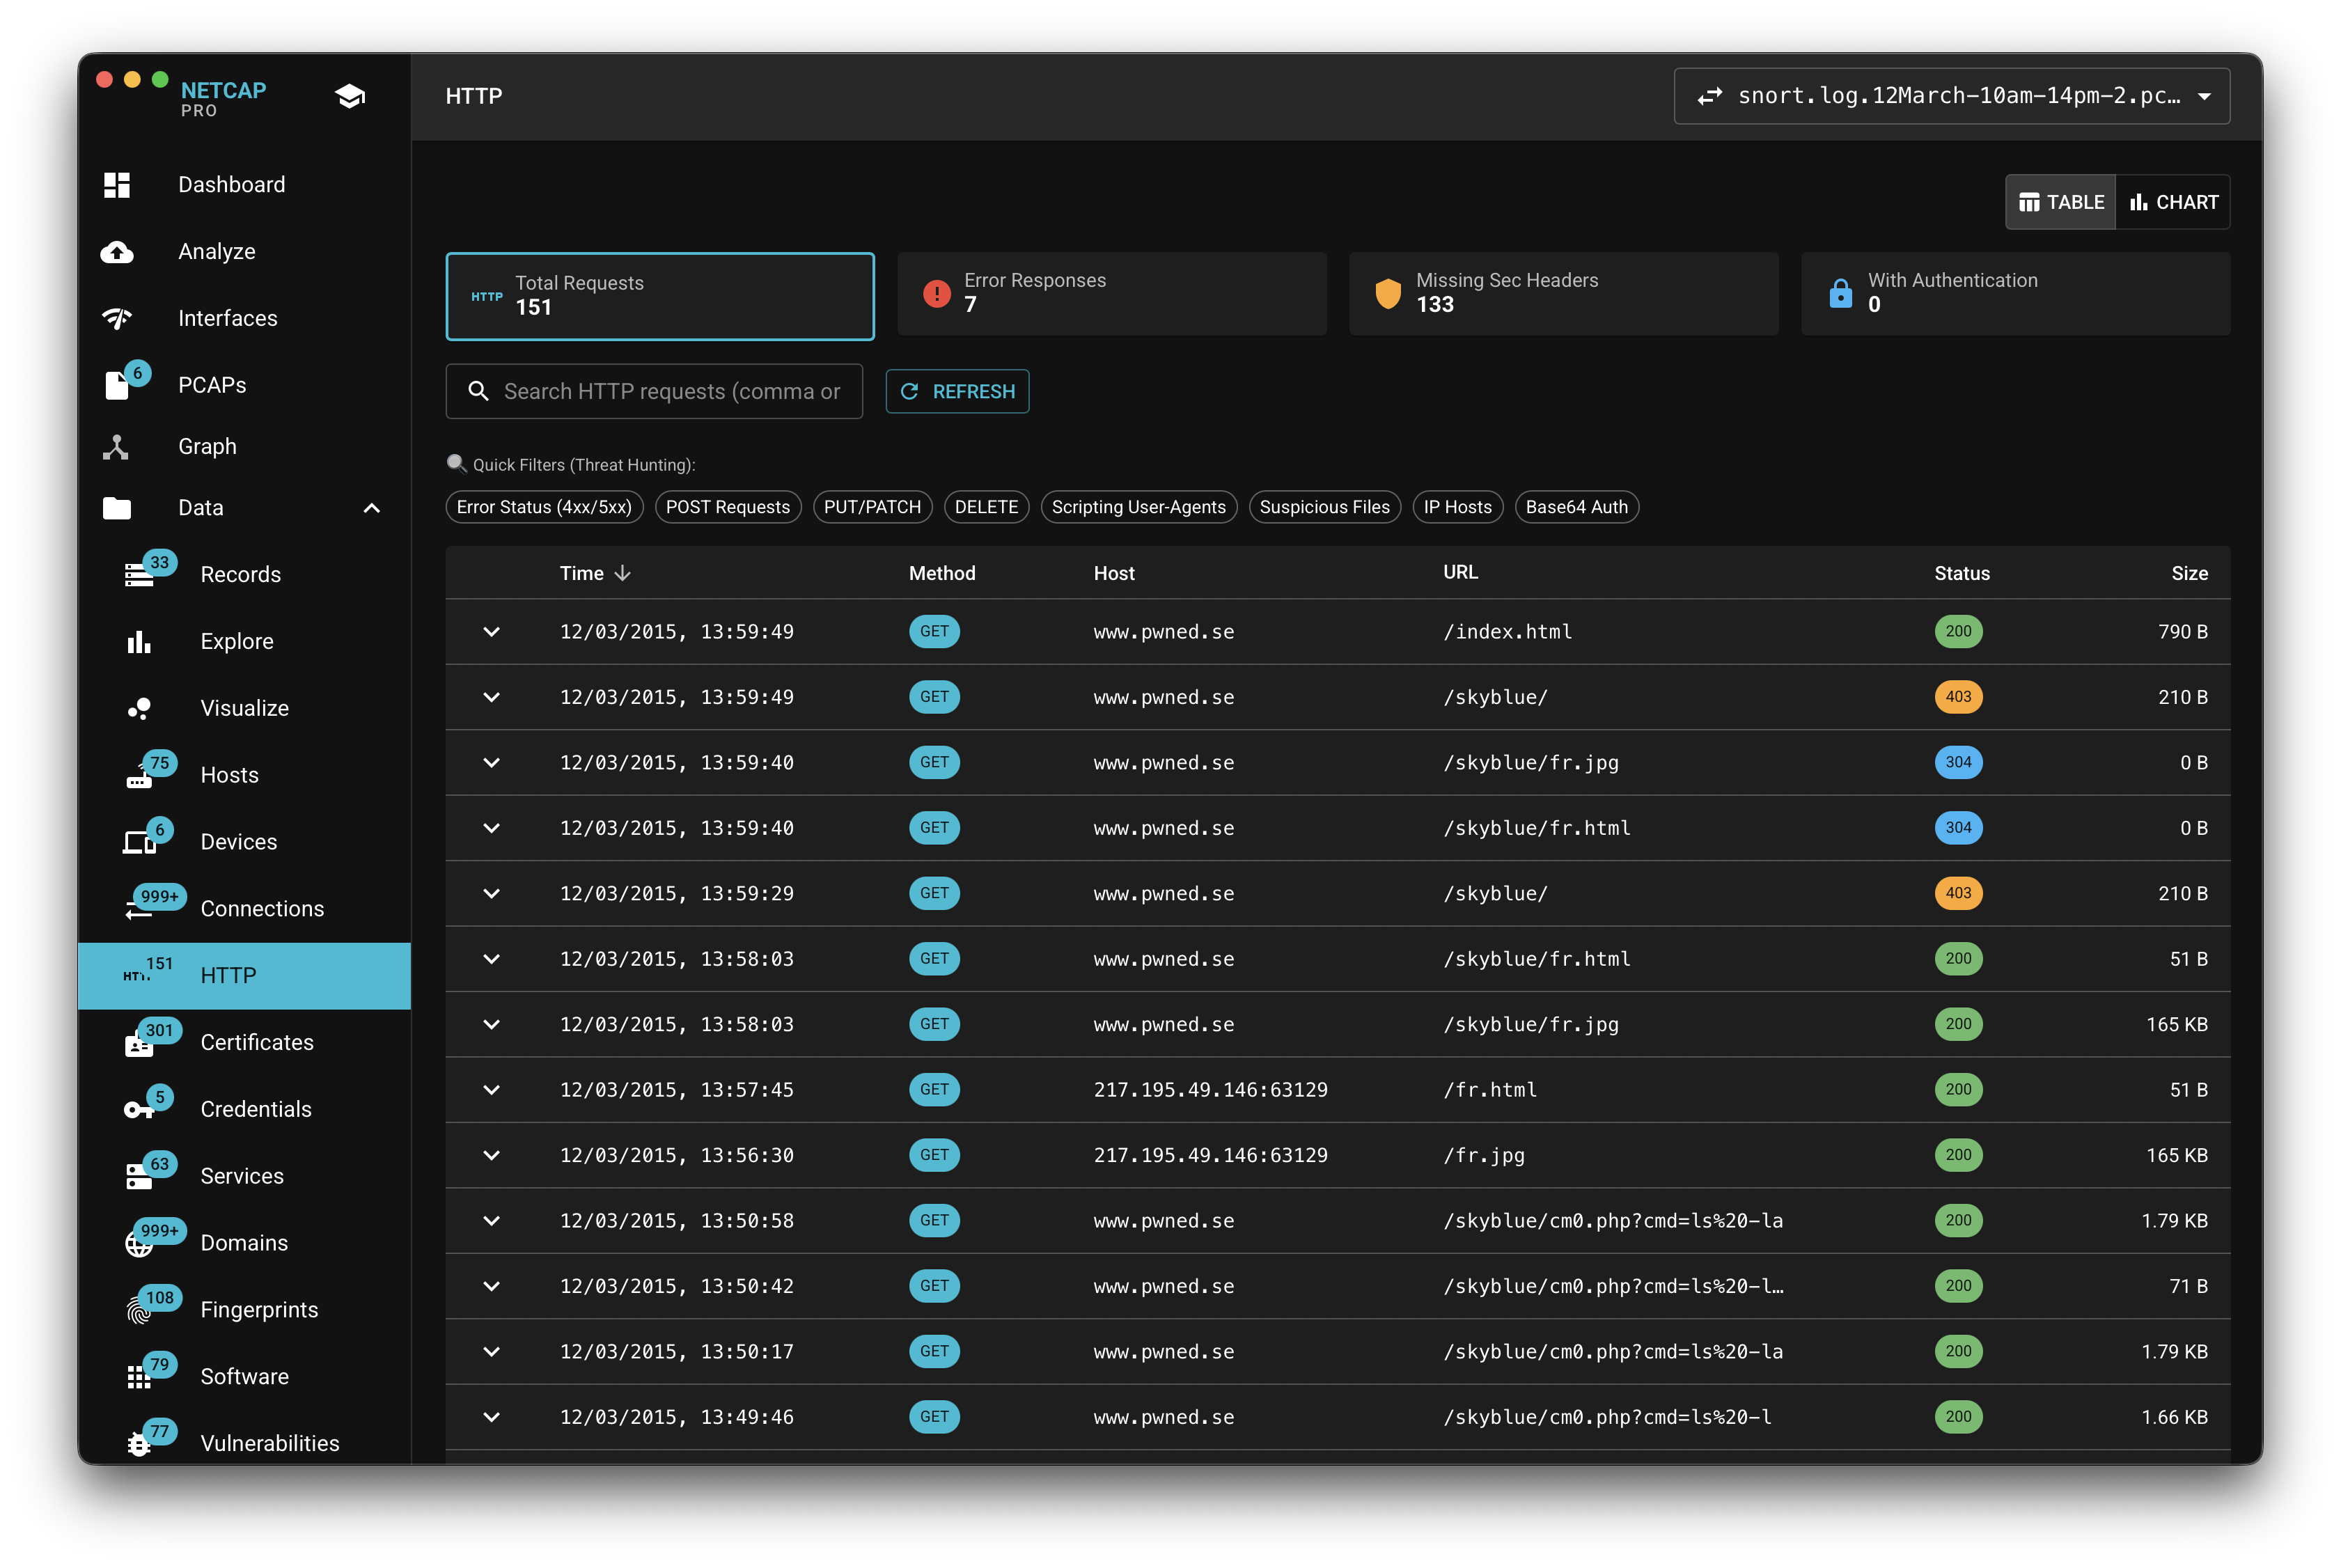Screen dimensions: 2341x1568
Task: Click the search magnifier icon
Action: [479, 391]
